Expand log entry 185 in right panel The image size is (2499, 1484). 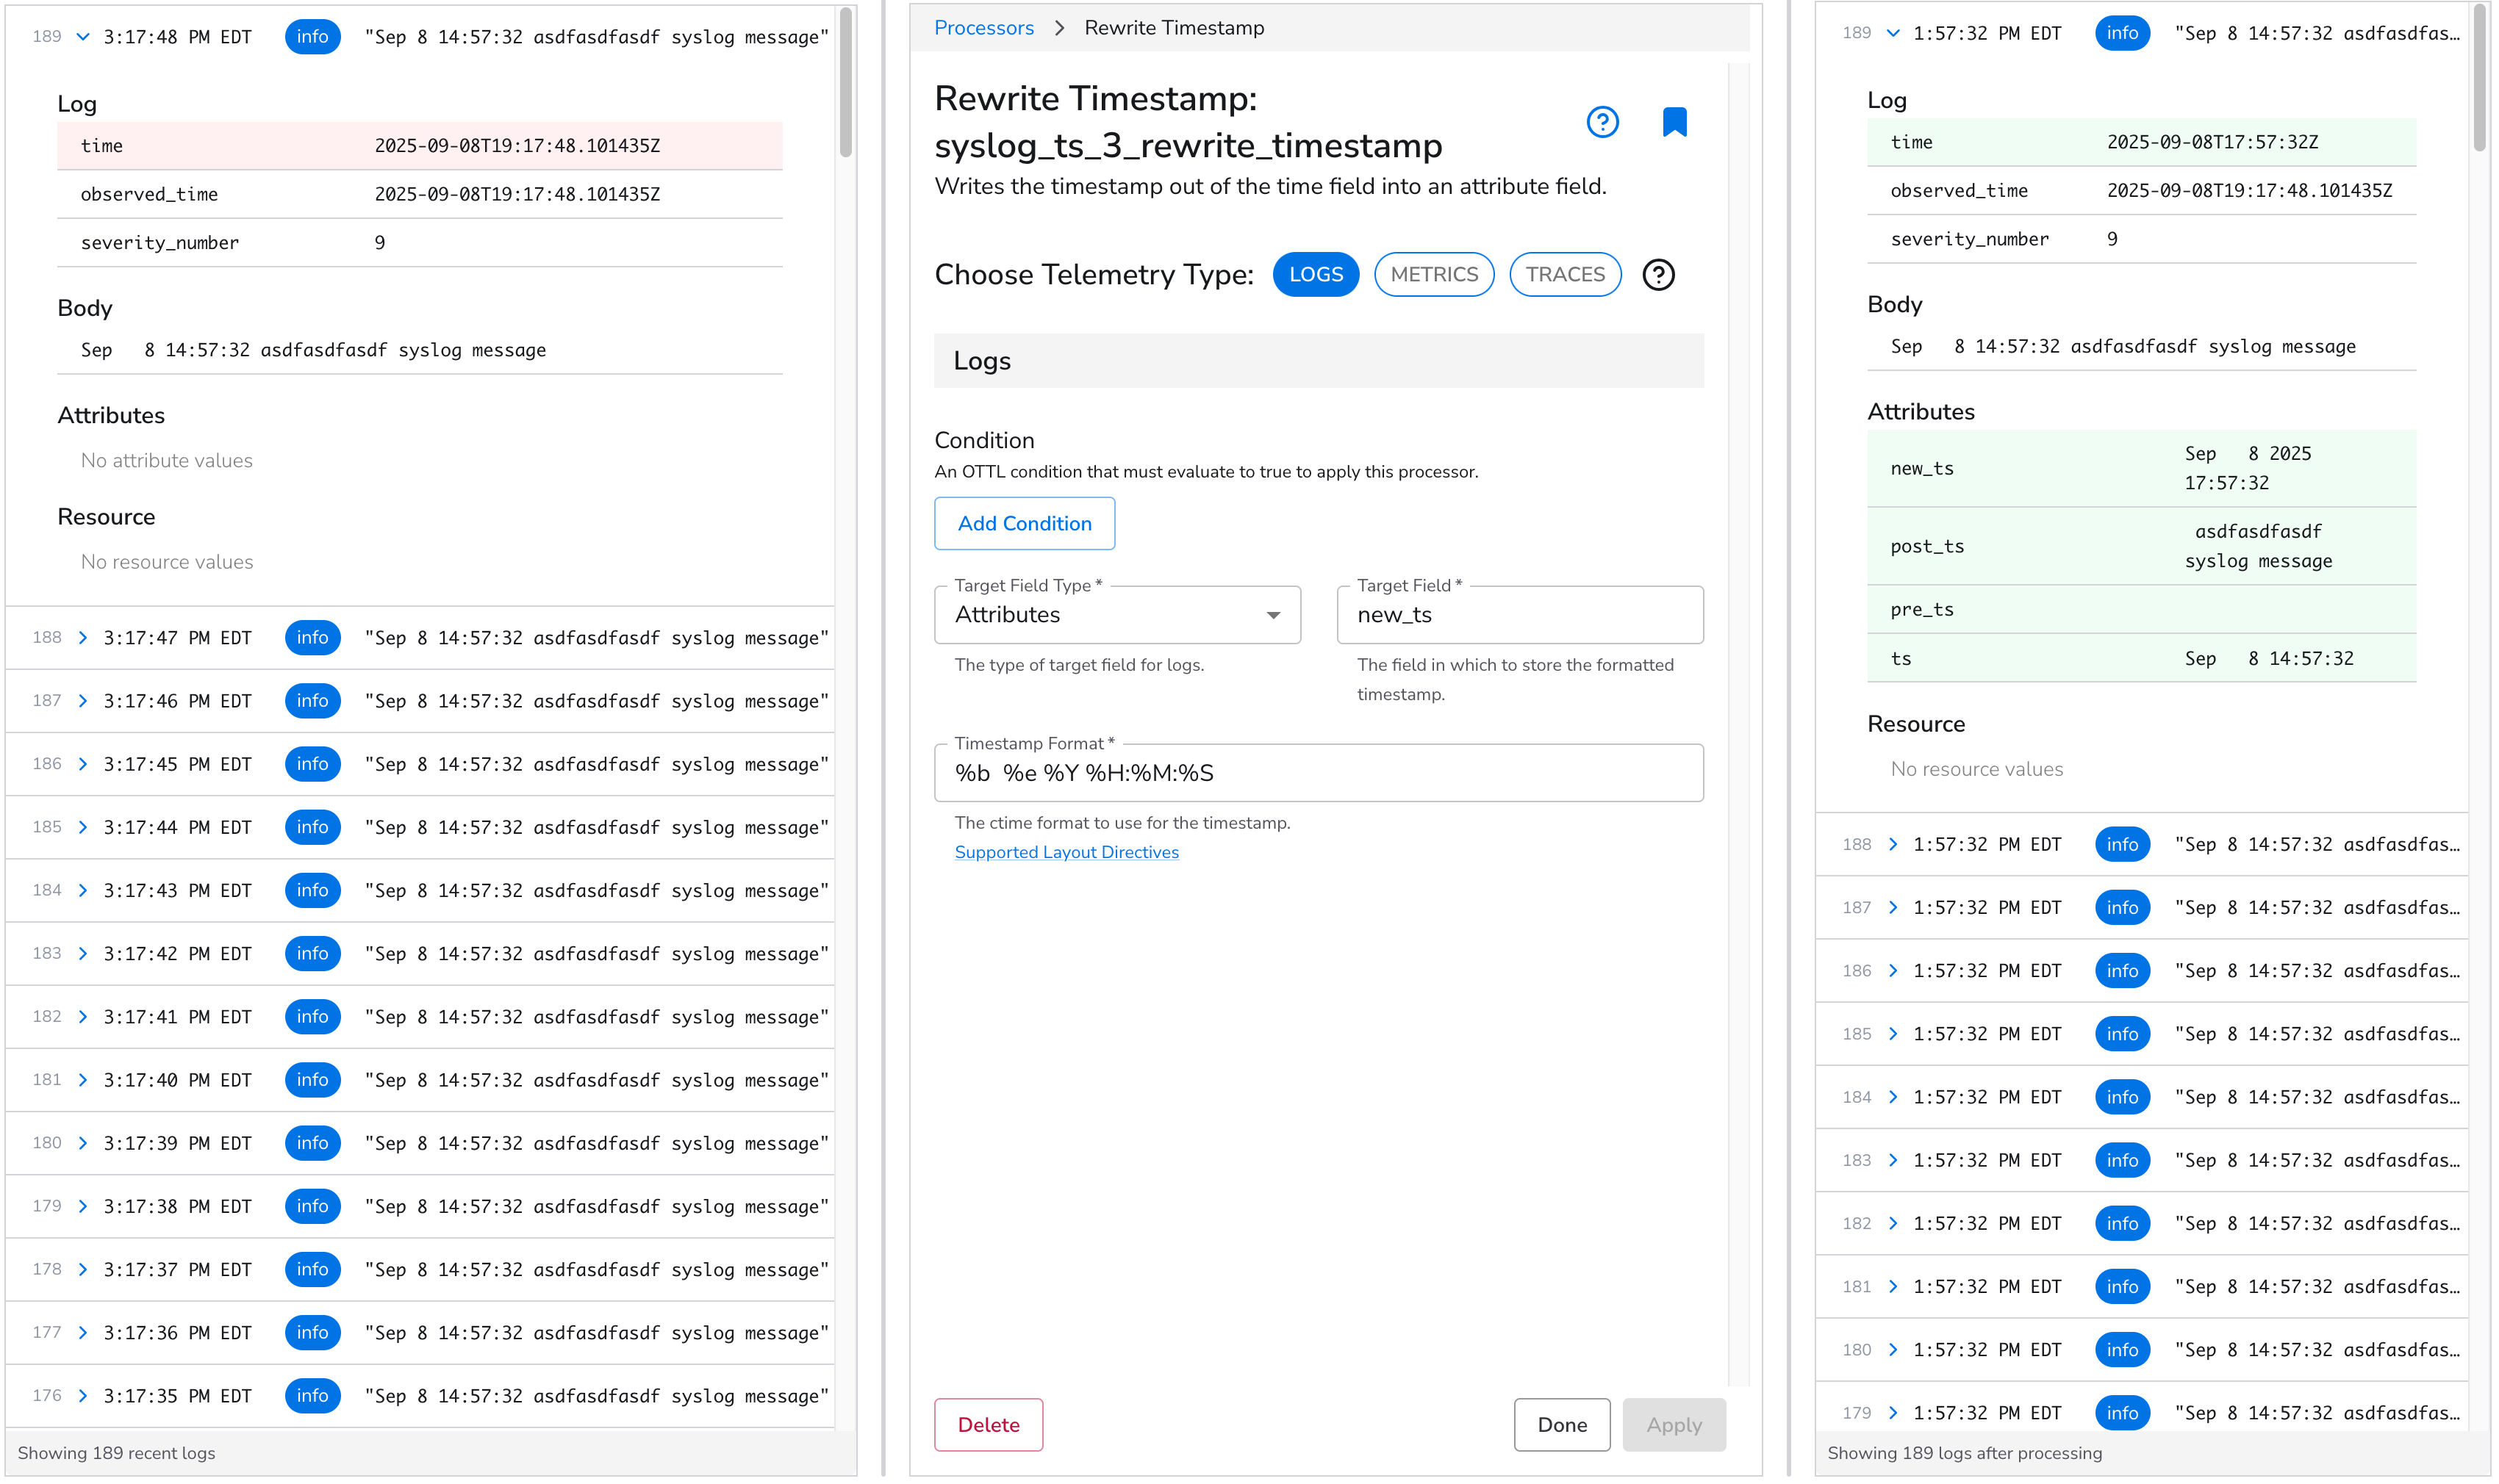[x=1892, y=1034]
